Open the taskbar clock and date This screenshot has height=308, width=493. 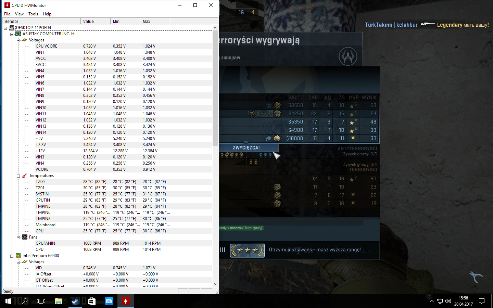463,301
